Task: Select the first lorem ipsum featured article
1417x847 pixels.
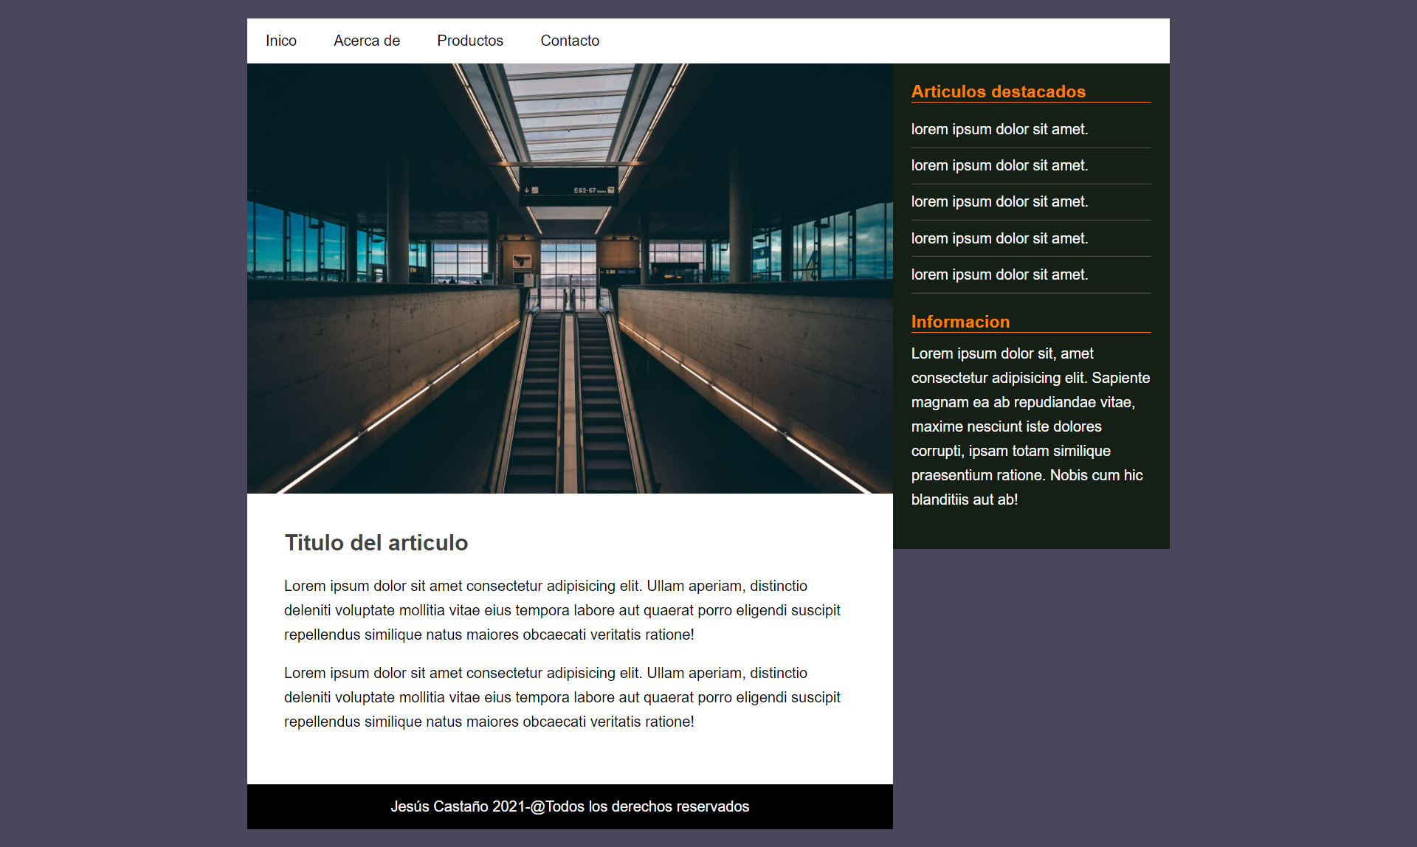Action: [x=1000, y=129]
